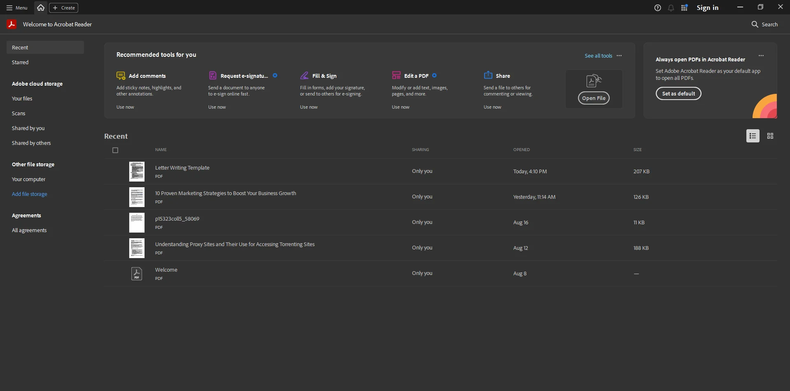This screenshot has height=391, width=790.
Task: Open All agreements
Action: (x=29, y=230)
